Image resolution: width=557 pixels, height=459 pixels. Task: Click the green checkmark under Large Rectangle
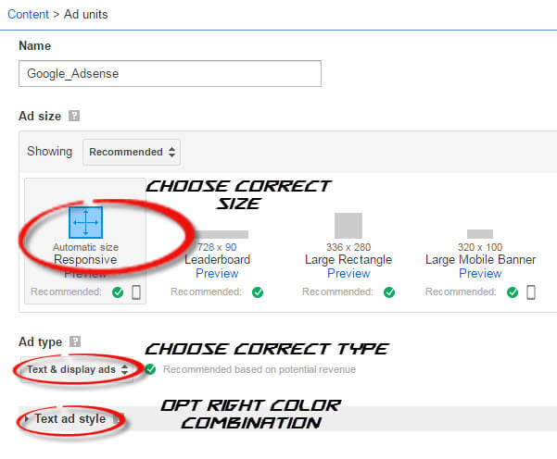click(x=389, y=292)
